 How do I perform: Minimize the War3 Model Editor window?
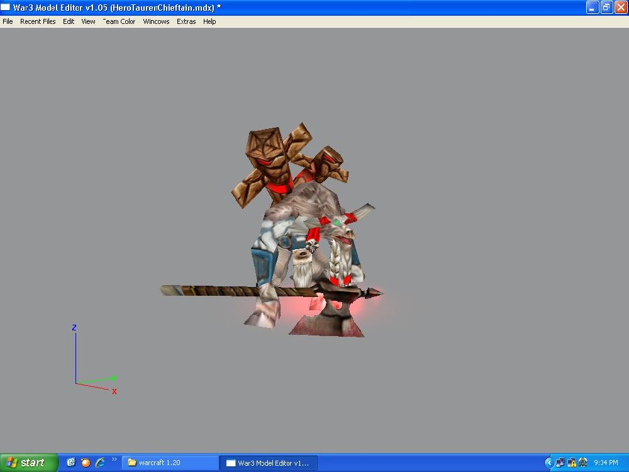pos(592,7)
